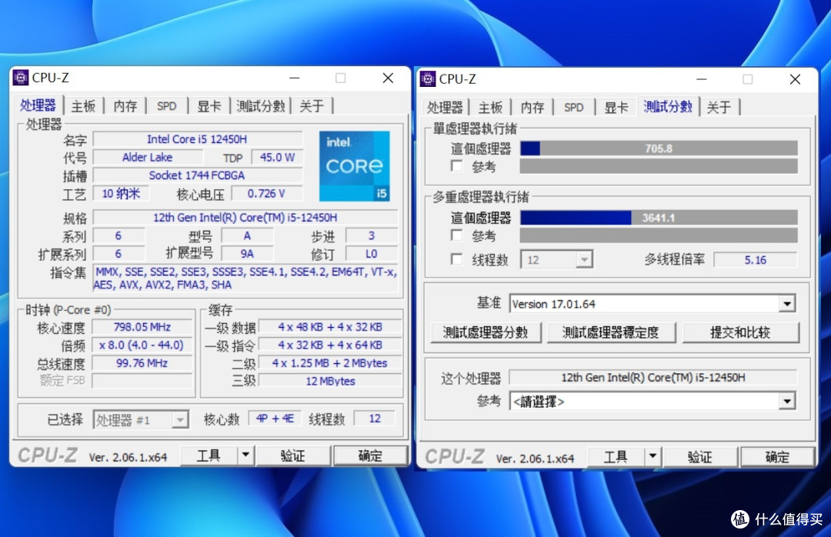
Task: Open the 内存 tab in left window
Action: tap(125, 106)
